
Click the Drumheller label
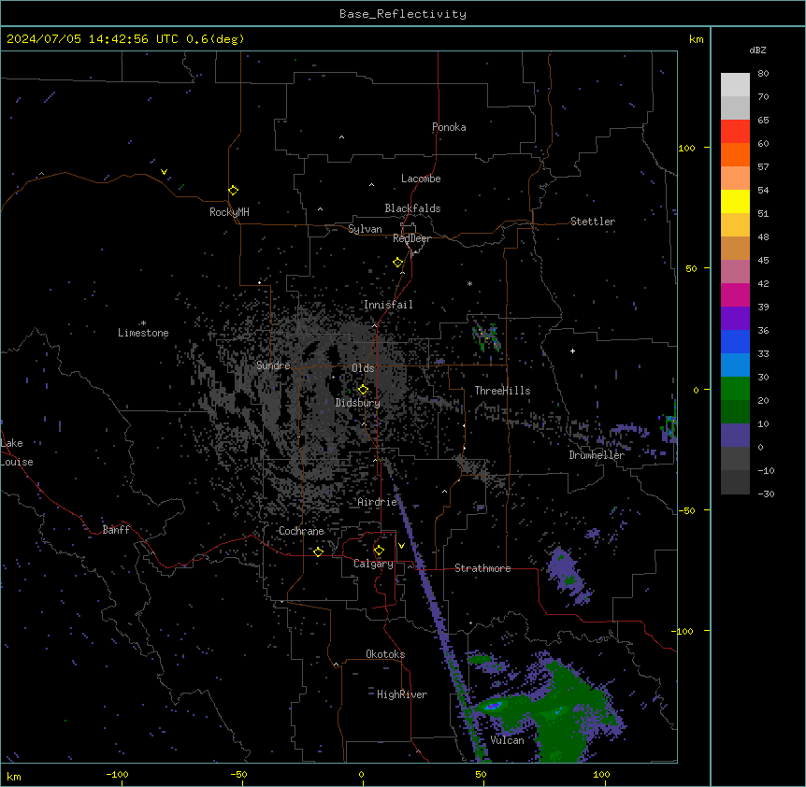click(597, 455)
